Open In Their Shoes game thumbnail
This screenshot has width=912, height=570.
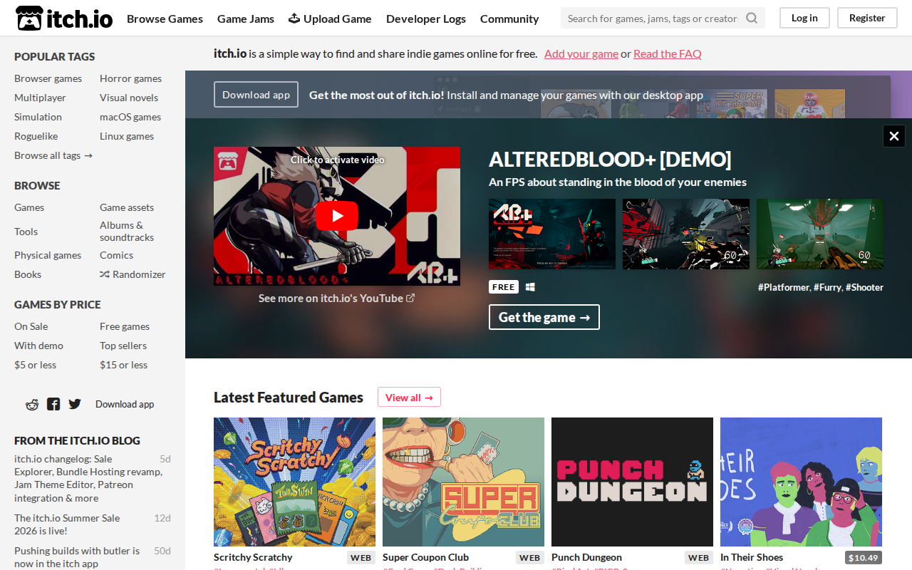tap(801, 482)
